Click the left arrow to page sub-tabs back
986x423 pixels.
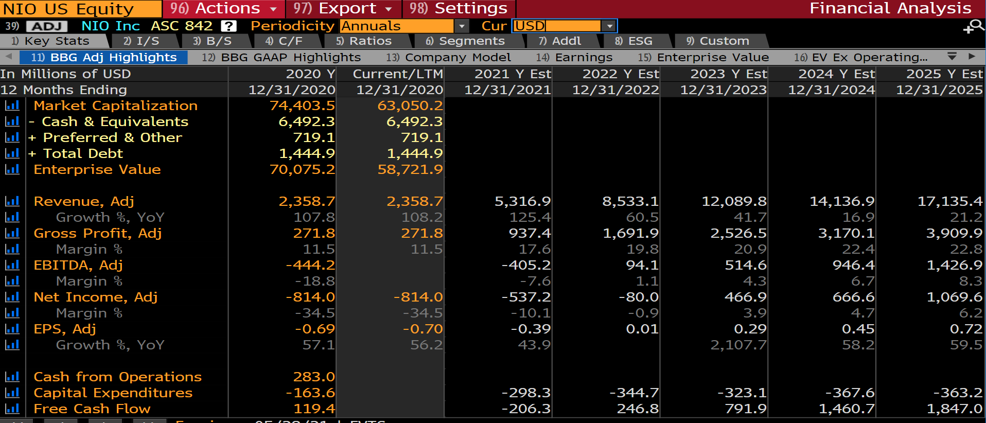tap(9, 57)
